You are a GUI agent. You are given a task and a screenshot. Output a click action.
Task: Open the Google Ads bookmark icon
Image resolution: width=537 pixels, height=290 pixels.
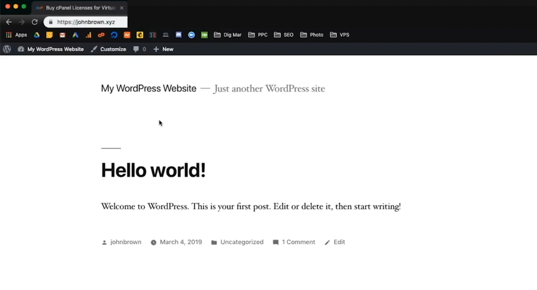pos(75,35)
